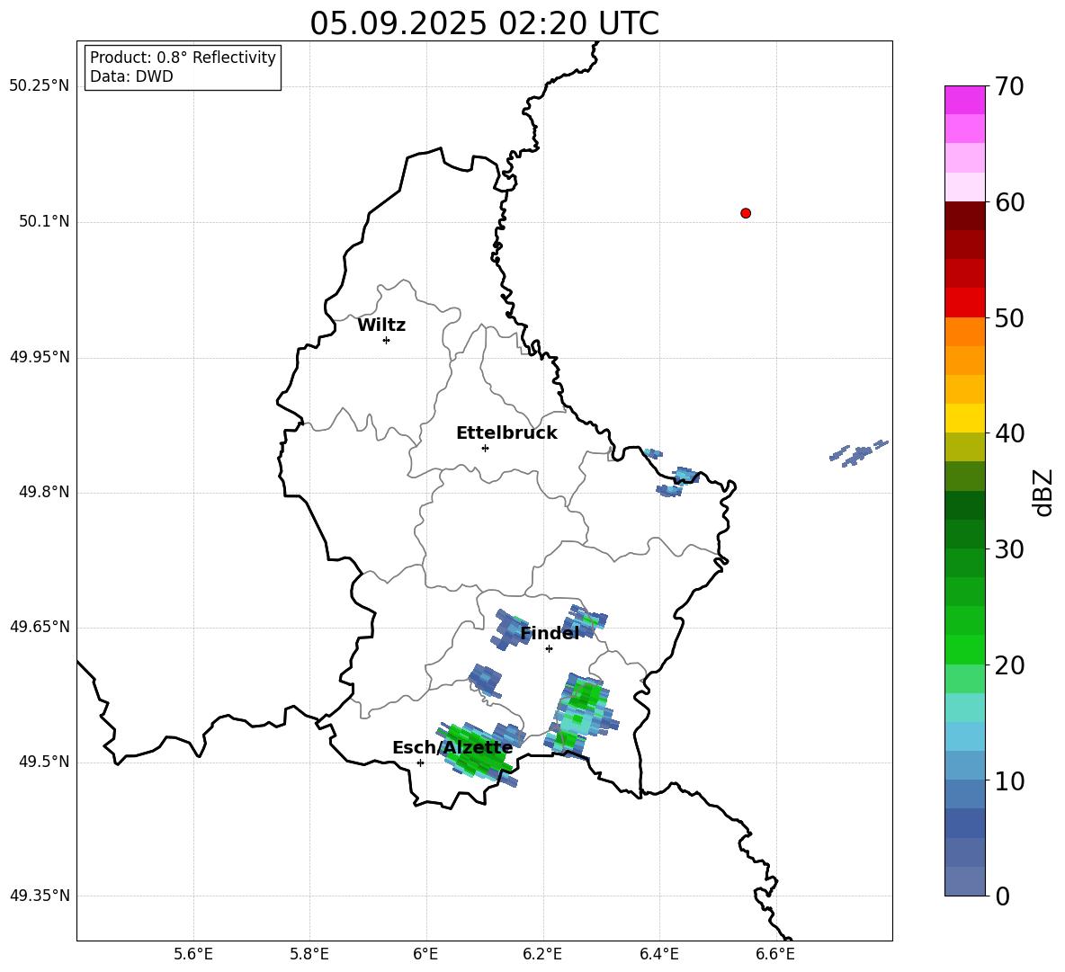Click the Ettelbruck city label
Screen dimensions: 1065x972
point(506,433)
